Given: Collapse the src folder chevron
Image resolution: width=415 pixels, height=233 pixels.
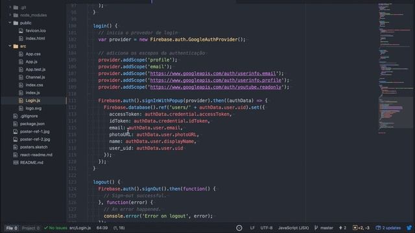Looking at the screenshot, I should click(10, 46).
